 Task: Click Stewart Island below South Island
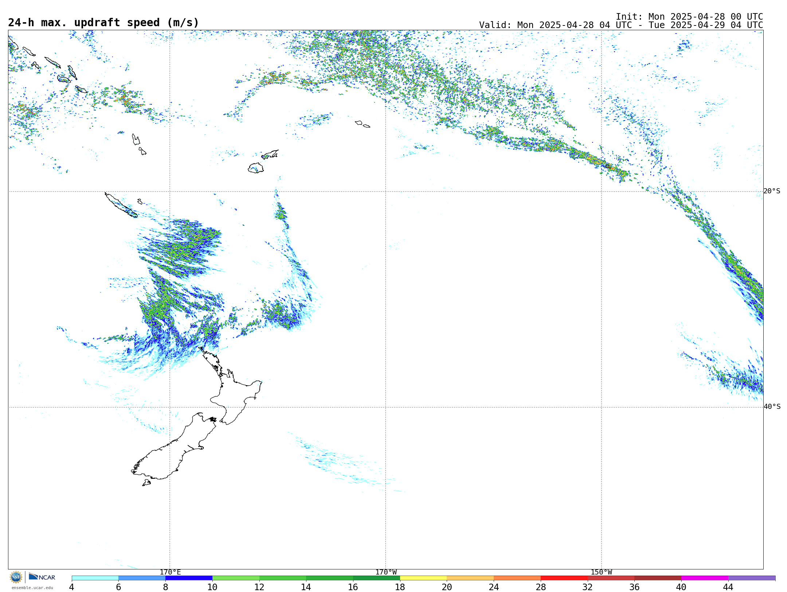146,483
